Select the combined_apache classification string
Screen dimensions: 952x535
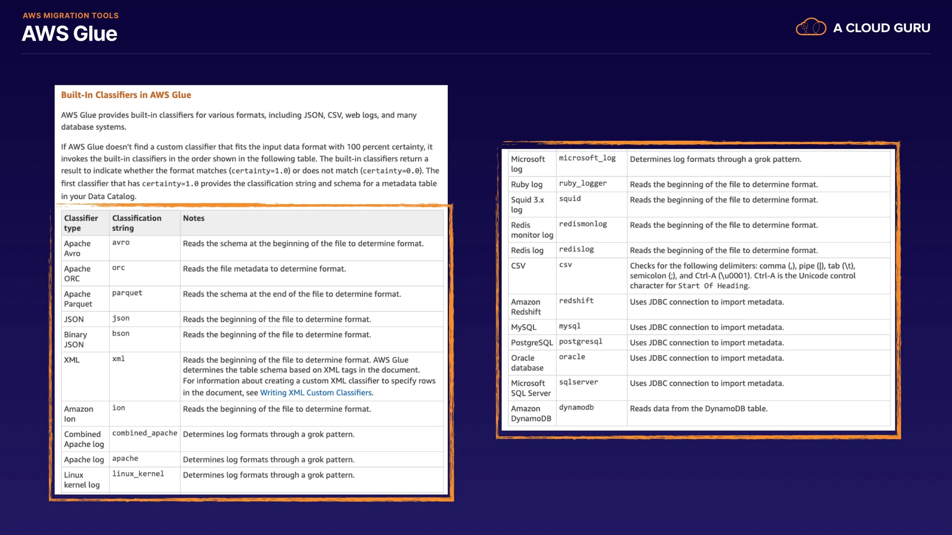[x=144, y=433]
